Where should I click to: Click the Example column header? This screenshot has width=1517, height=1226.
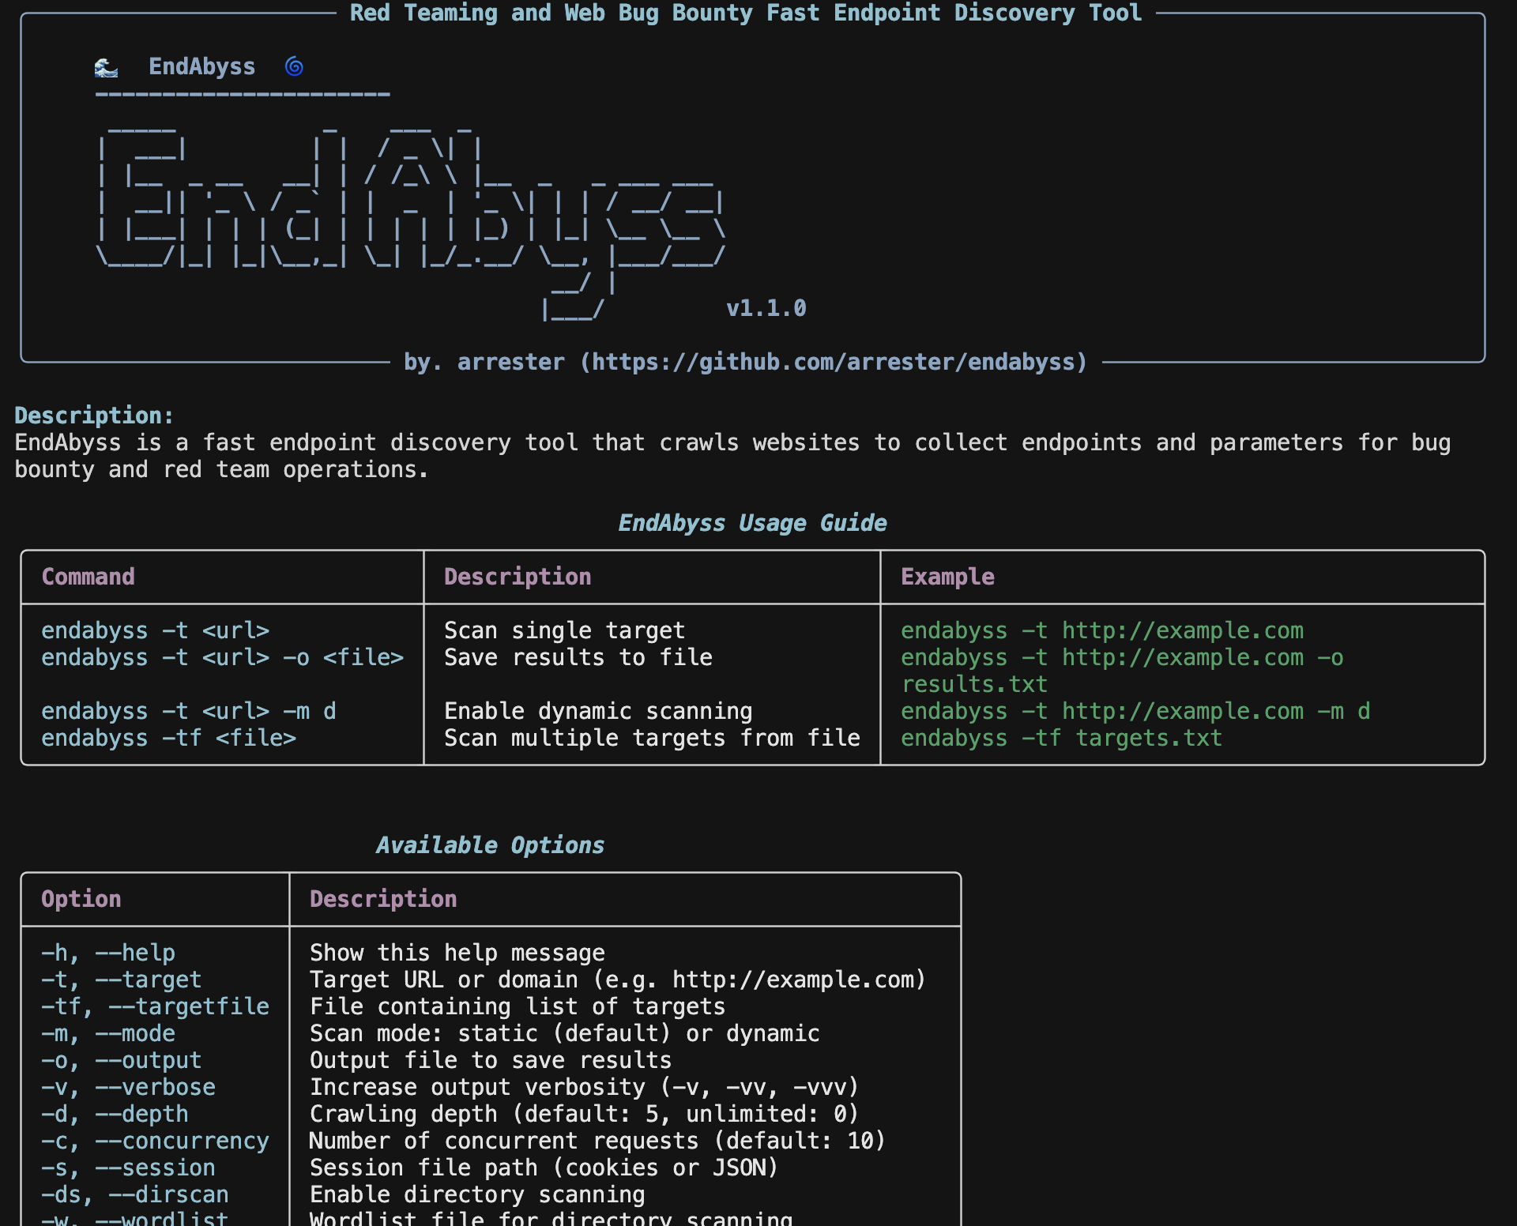click(x=947, y=577)
